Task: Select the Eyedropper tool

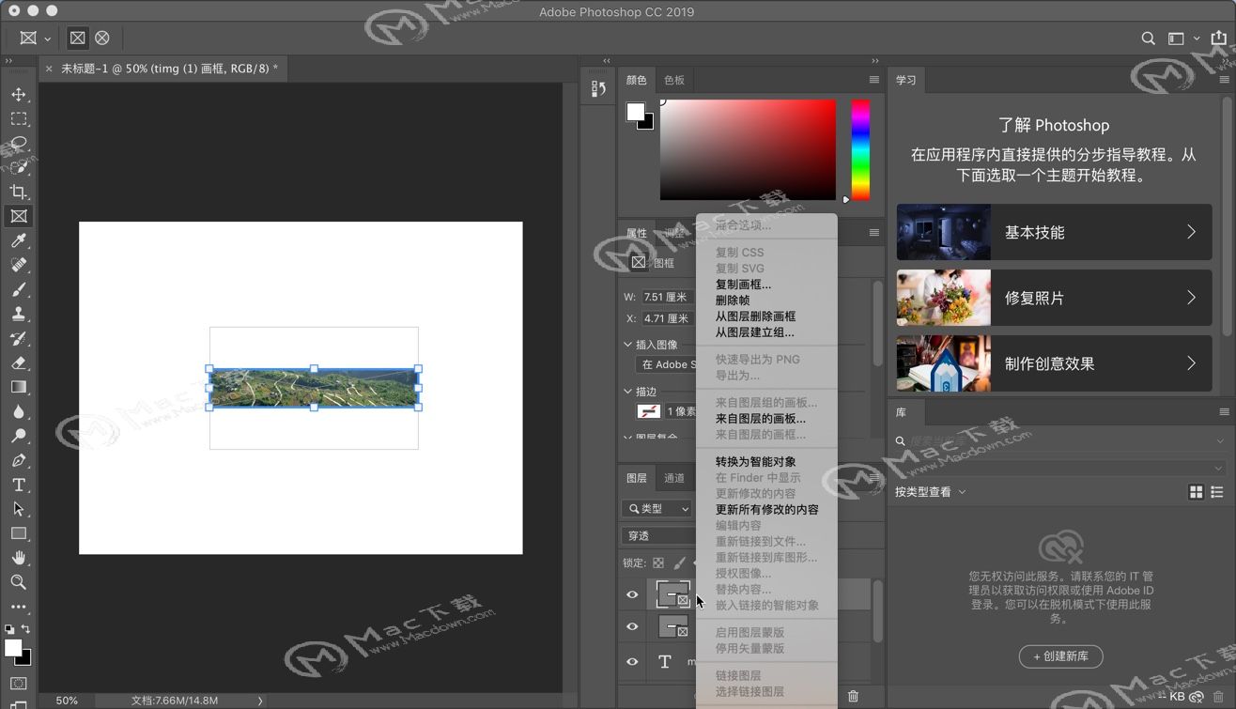Action: [x=19, y=240]
